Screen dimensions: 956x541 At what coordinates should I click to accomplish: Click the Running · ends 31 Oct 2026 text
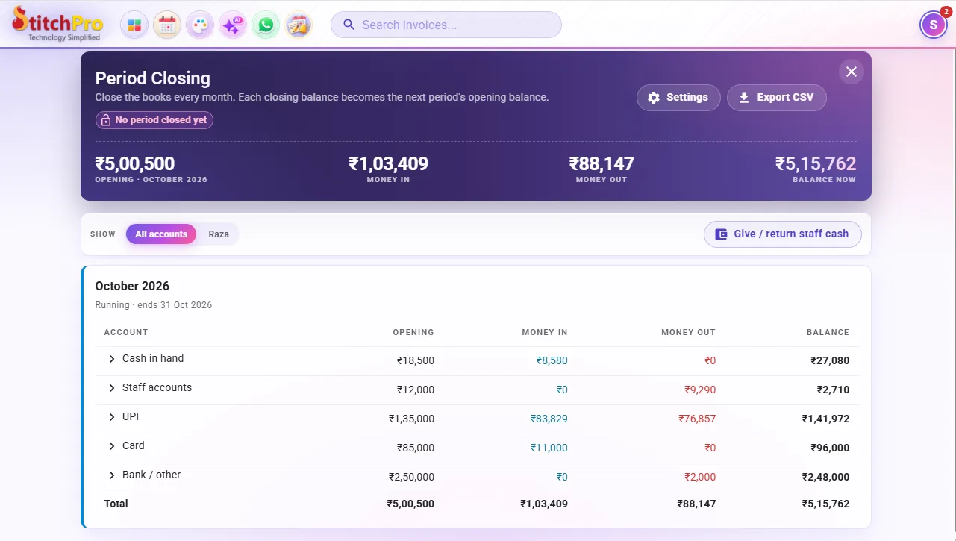[154, 305]
